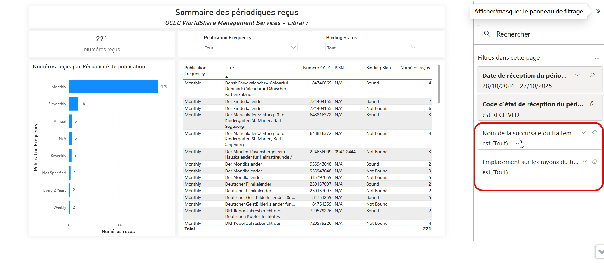The image size is (604, 263).
Task: Click the table's vertical scrollbar
Action: (439, 84)
